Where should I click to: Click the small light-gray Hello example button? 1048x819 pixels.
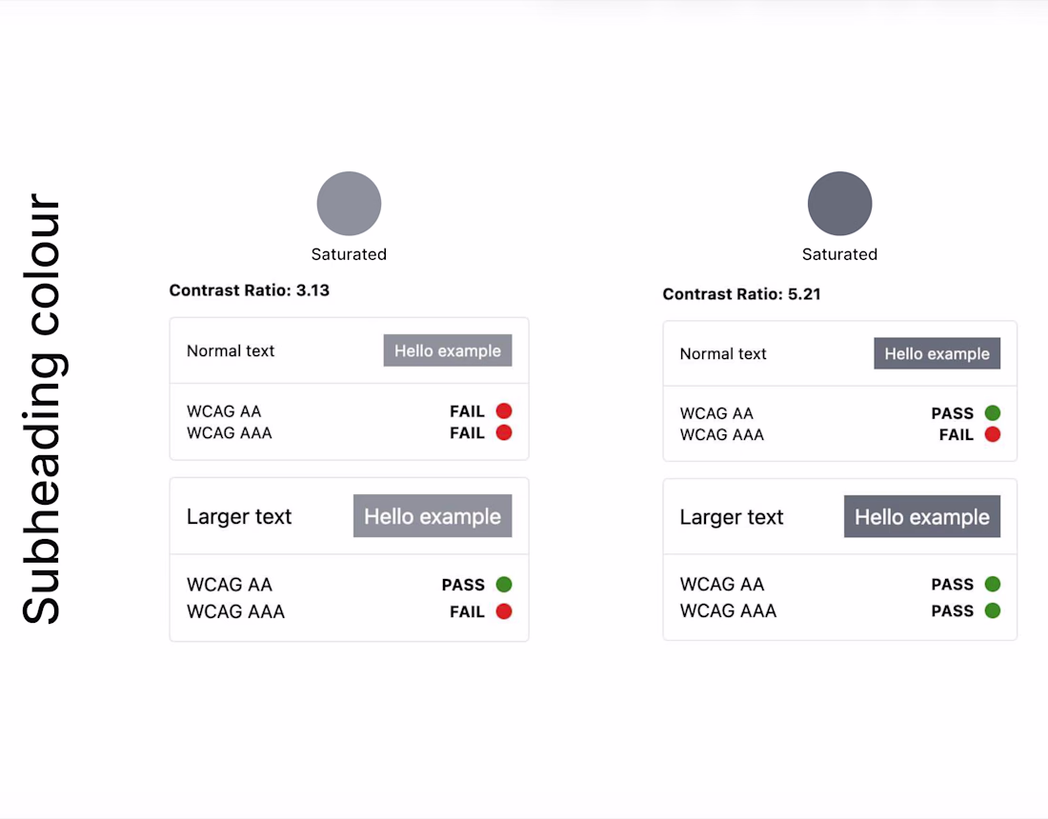click(447, 350)
